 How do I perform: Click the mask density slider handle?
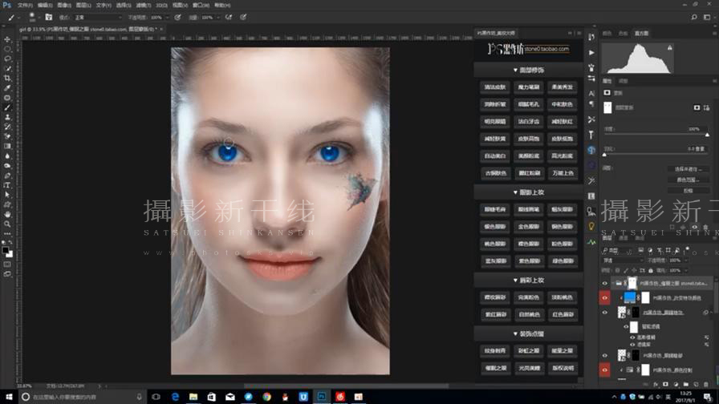(707, 135)
